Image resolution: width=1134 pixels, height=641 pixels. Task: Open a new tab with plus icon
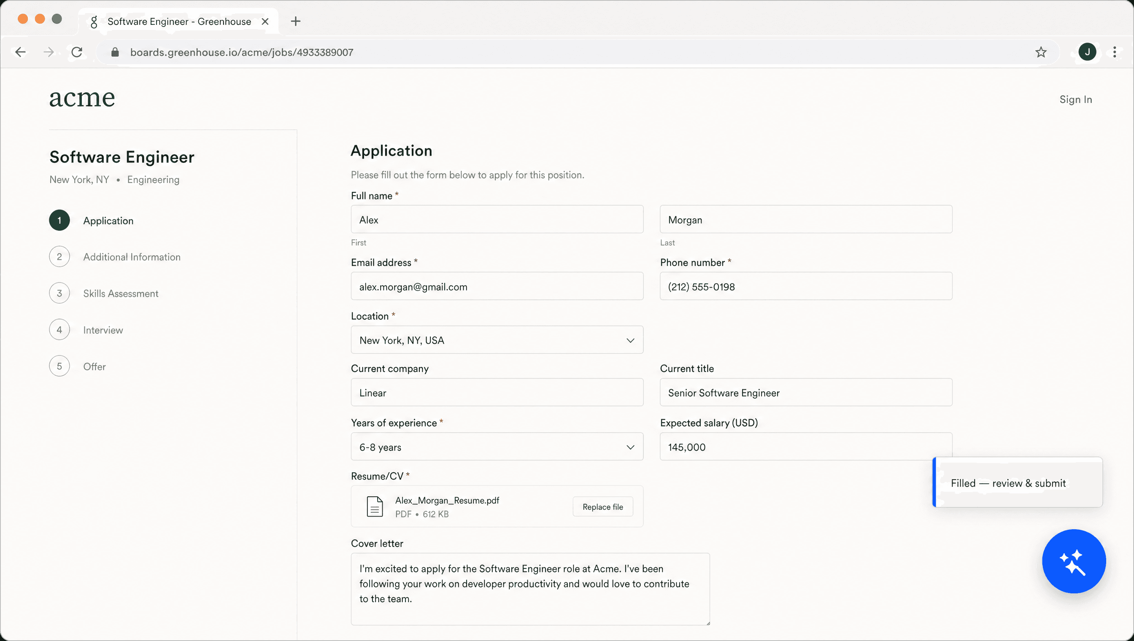tap(295, 21)
